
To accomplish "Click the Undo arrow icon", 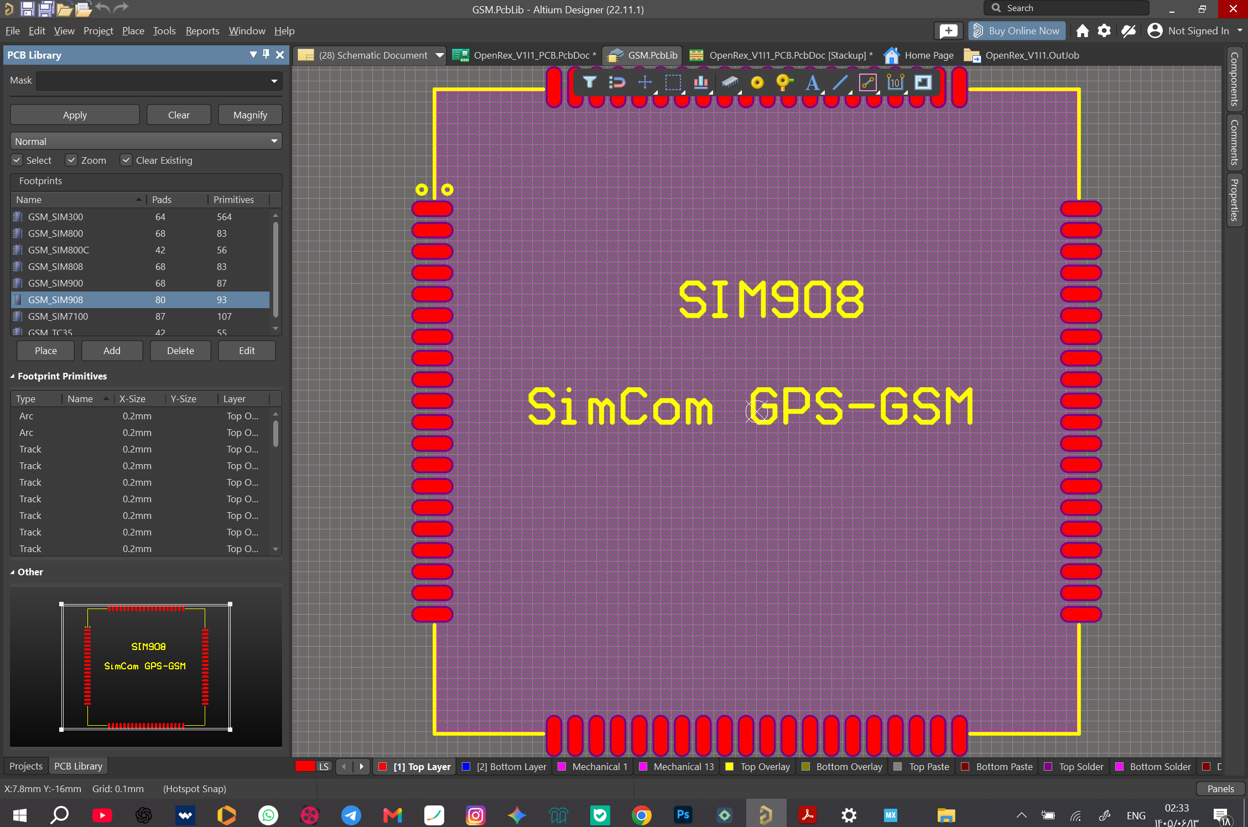I will (102, 8).
